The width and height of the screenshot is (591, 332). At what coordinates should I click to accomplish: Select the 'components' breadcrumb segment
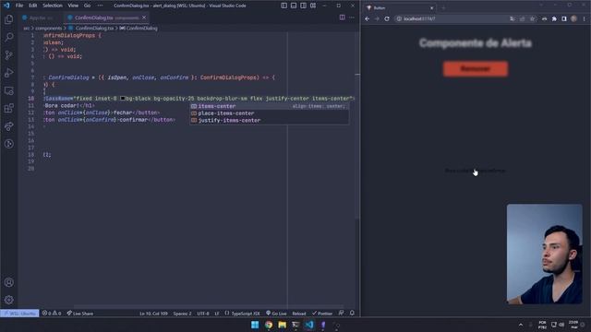click(49, 29)
